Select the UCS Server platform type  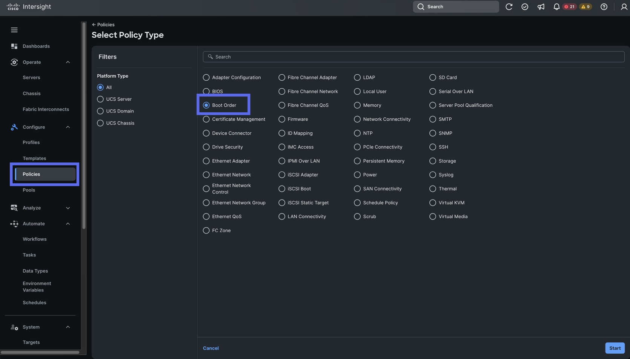click(100, 99)
